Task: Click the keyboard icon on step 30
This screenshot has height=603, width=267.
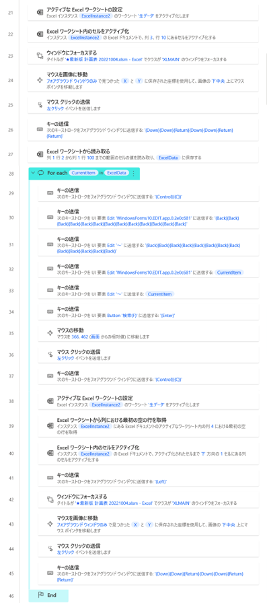Action: pyautogui.click(x=50, y=217)
